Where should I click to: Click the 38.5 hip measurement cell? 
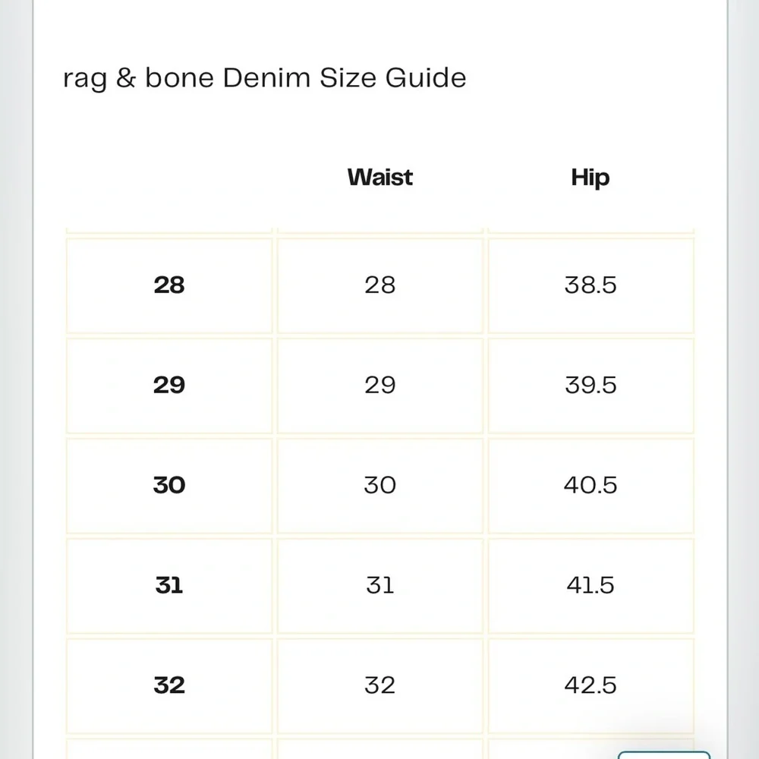click(x=591, y=285)
